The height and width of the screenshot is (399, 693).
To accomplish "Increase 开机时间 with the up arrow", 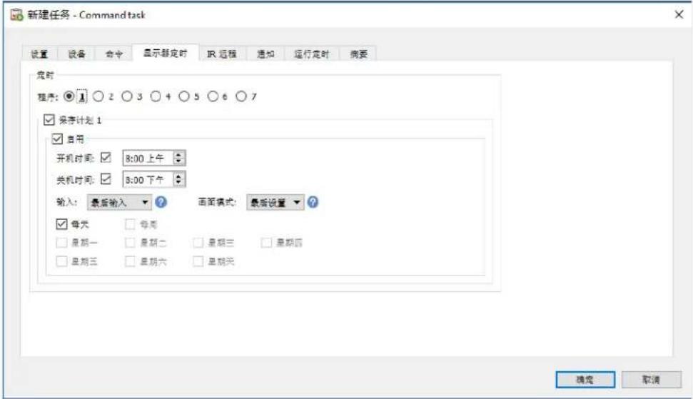I will pos(178,155).
